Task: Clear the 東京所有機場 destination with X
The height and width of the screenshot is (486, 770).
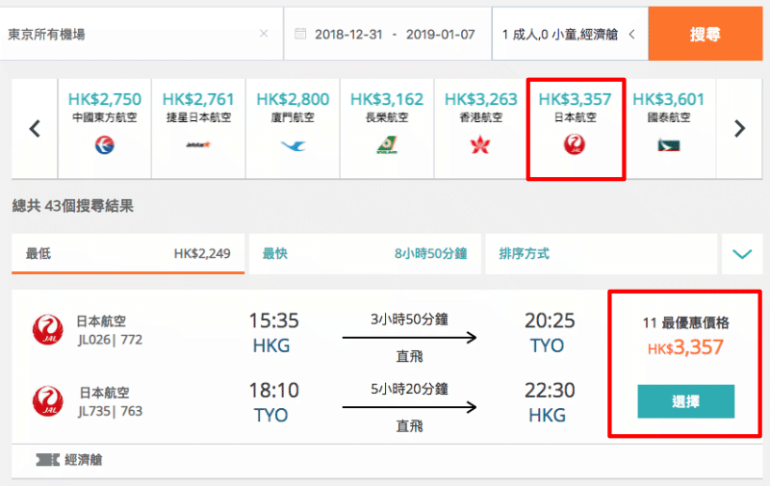Action: coord(264,34)
